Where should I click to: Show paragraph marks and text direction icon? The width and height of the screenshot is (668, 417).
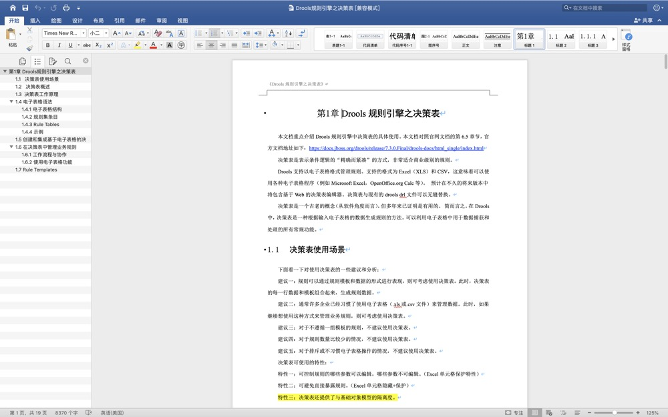point(302,33)
